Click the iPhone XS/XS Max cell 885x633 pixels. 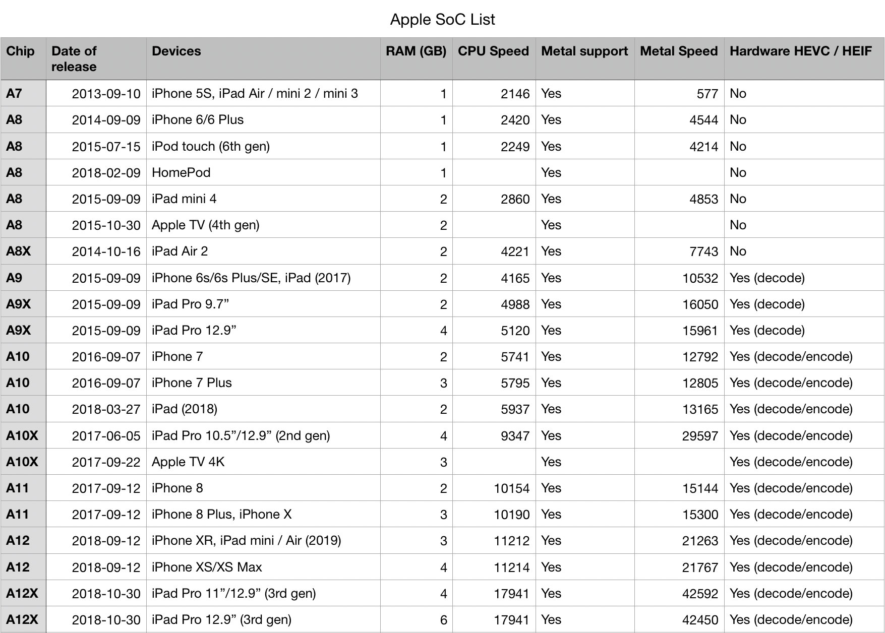tap(263, 567)
